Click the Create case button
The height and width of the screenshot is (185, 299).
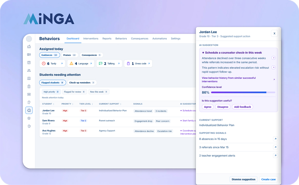269,179
